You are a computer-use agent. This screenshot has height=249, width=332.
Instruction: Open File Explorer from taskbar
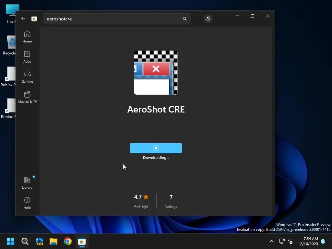tap(53, 241)
